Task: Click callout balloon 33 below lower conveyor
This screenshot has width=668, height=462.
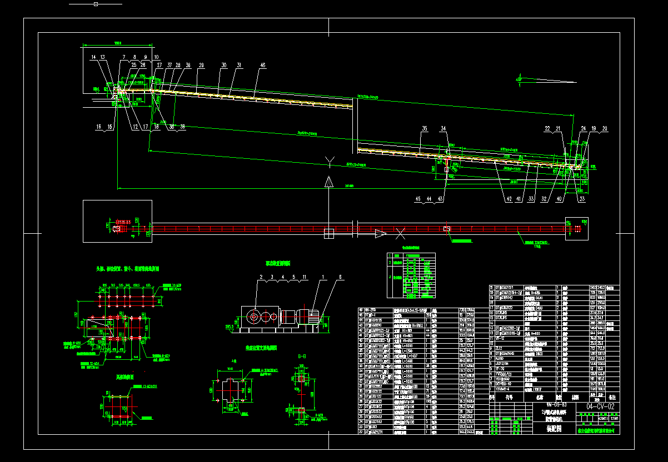Action: pos(531,198)
